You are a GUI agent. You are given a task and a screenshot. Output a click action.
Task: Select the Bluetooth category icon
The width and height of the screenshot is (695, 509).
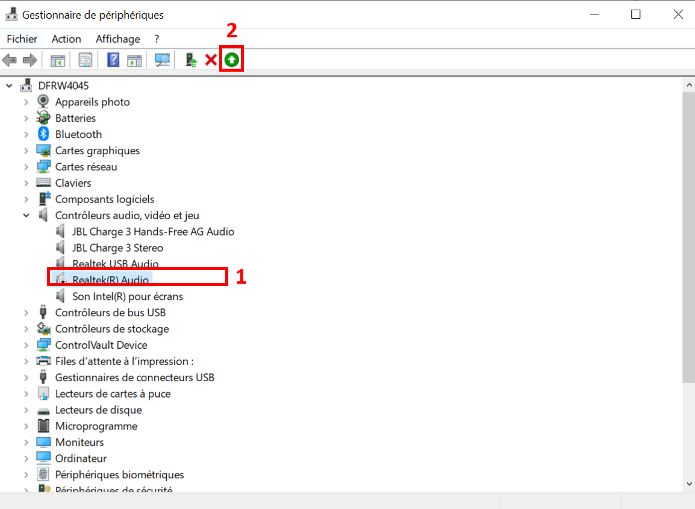pyautogui.click(x=43, y=134)
